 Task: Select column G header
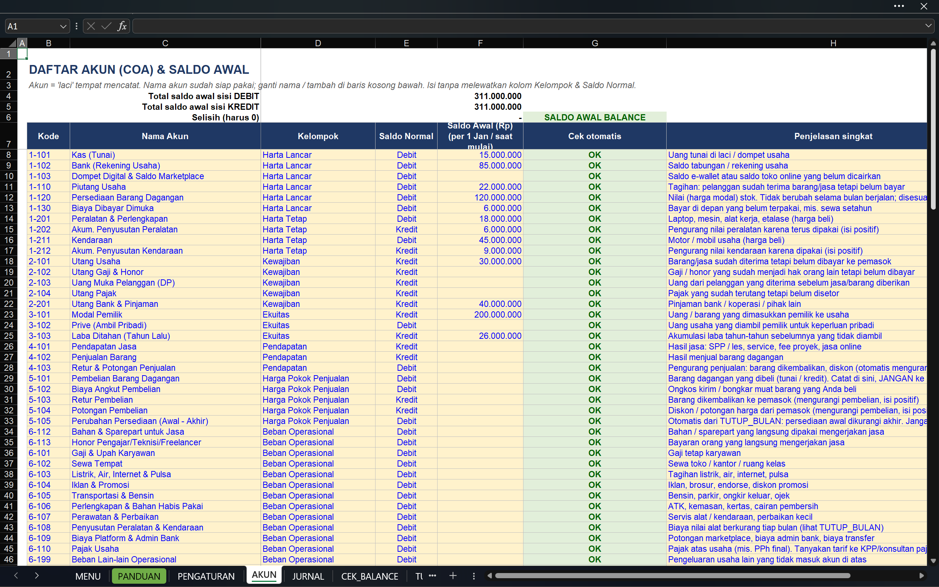pos(594,43)
